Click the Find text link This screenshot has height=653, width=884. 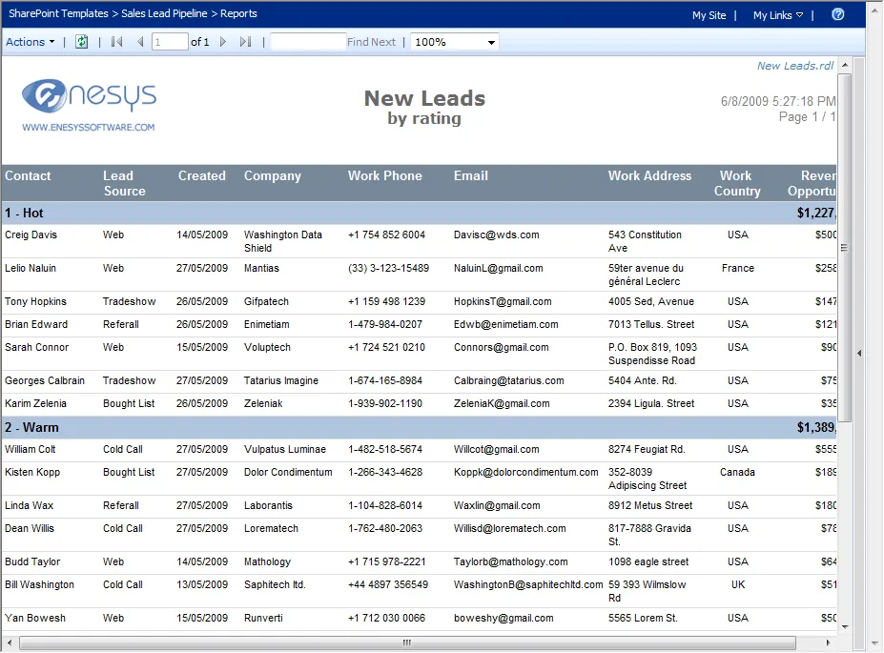[x=357, y=42]
